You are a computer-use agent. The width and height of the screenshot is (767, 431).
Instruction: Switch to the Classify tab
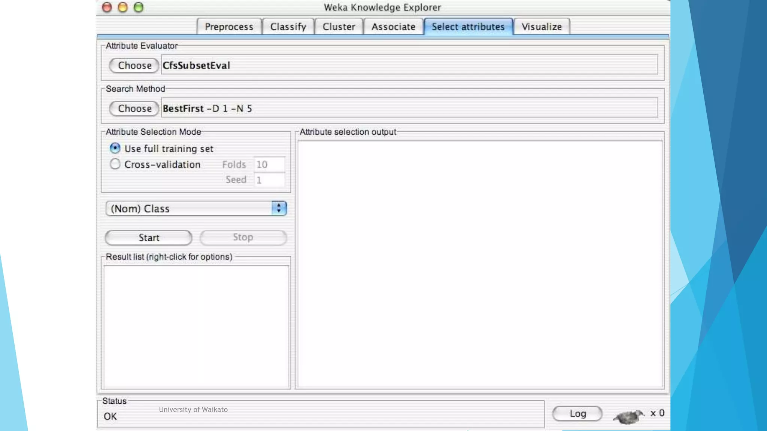click(x=288, y=27)
